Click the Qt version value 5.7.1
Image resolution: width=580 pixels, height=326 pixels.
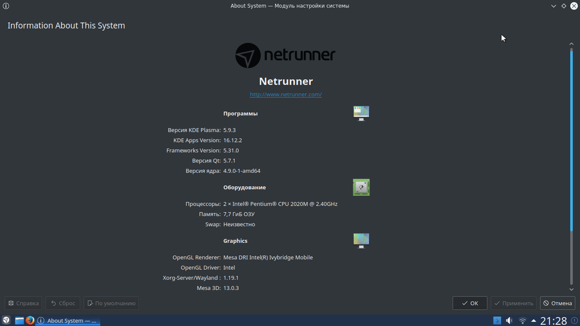(229, 161)
